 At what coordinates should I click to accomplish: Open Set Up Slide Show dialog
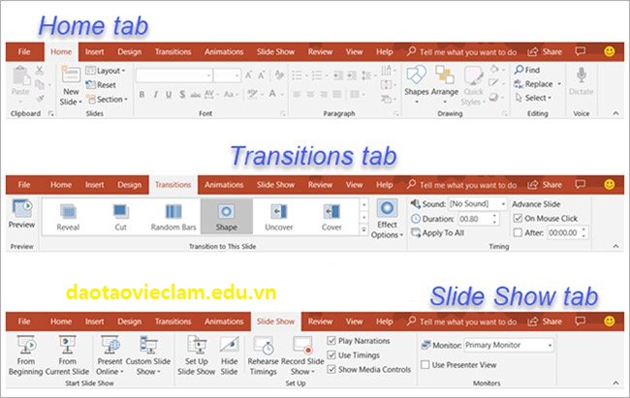pos(197,355)
